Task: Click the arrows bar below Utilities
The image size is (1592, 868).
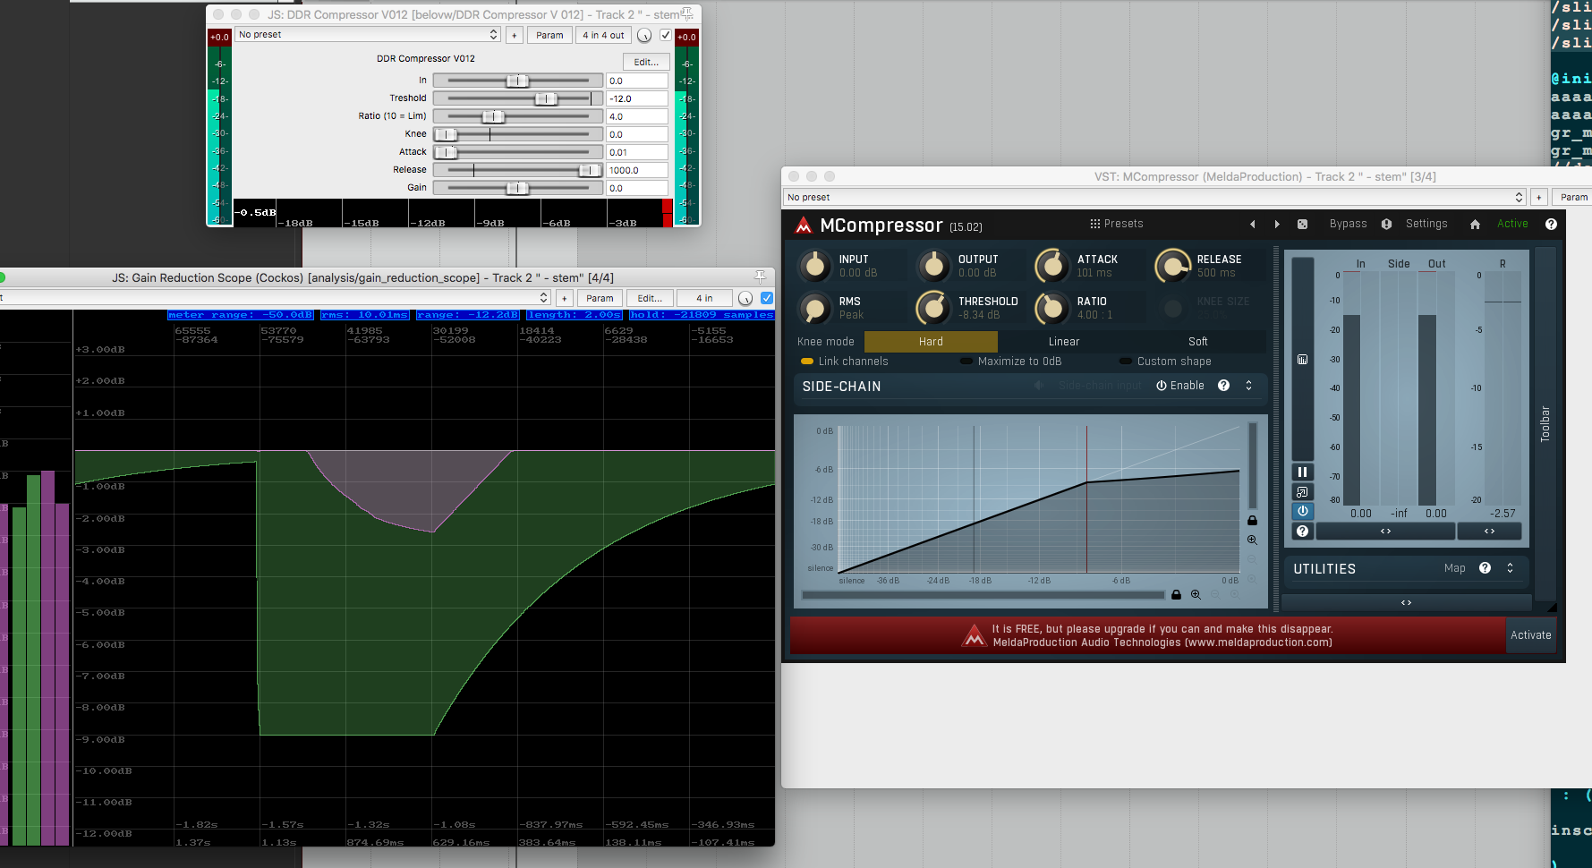Action: tap(1406, 603)
